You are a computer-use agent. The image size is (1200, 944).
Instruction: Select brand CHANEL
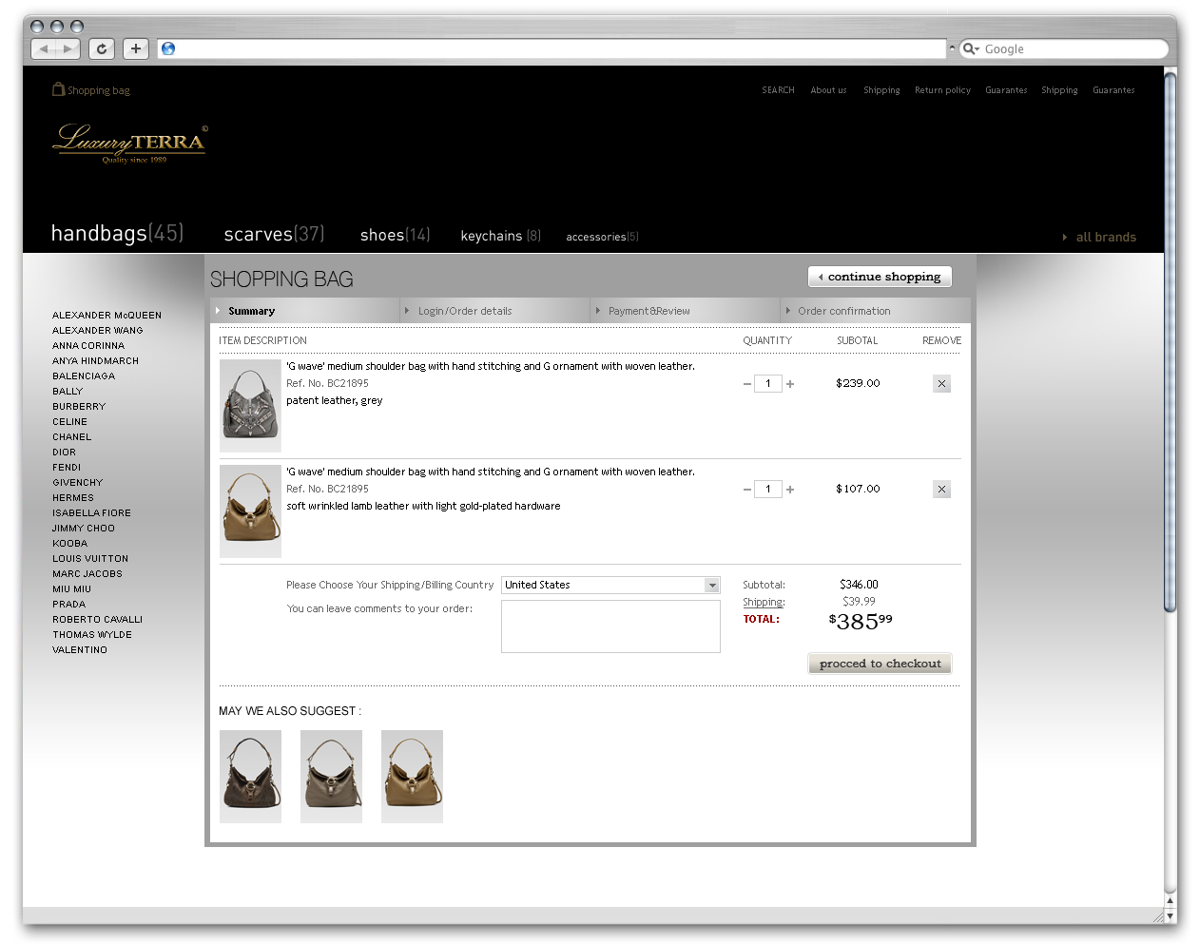pos(71,437)
